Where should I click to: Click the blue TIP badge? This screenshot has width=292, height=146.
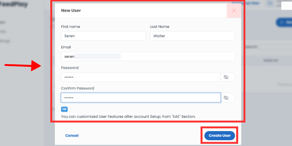click(x=64, y=109)
